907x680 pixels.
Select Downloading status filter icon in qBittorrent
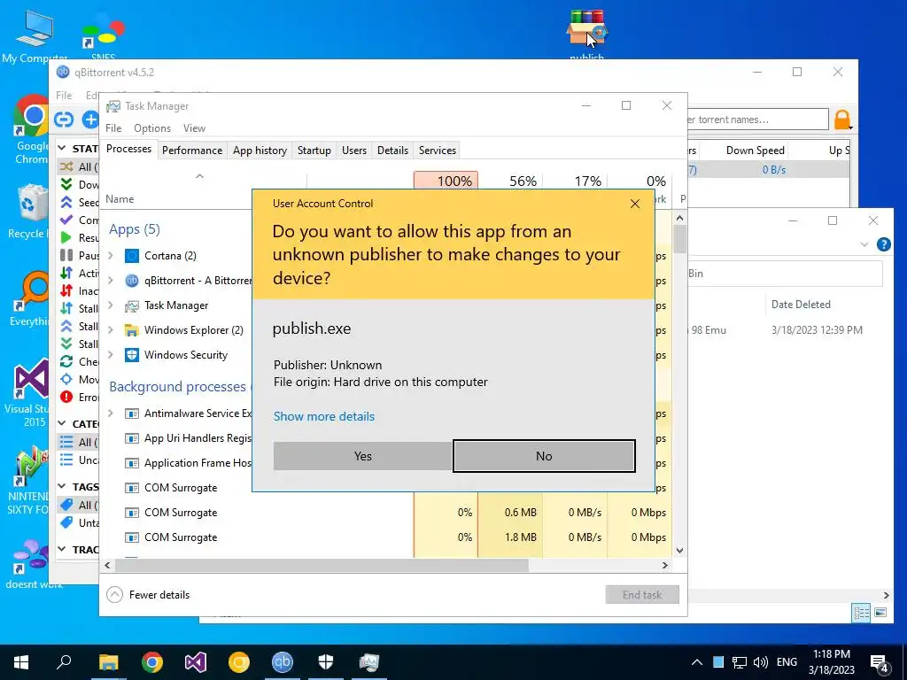pyautogui.click(x=66, y=184)
